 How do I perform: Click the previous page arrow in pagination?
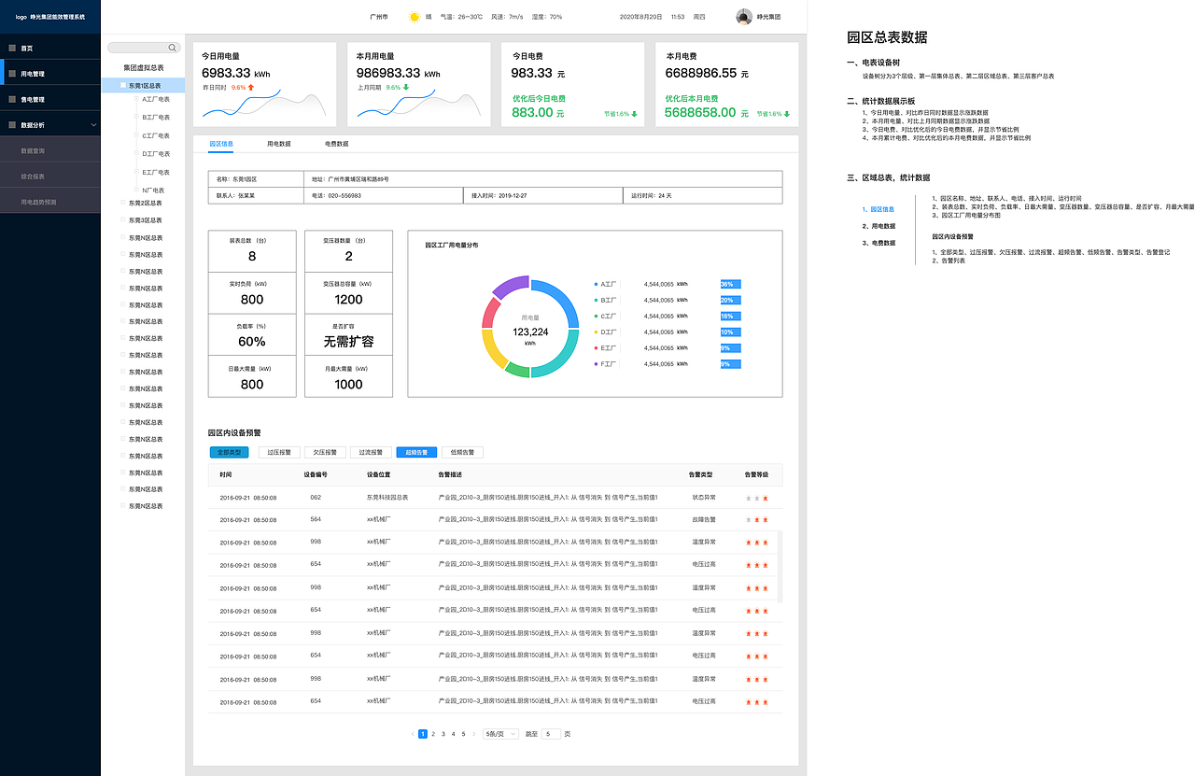(413, 734)
